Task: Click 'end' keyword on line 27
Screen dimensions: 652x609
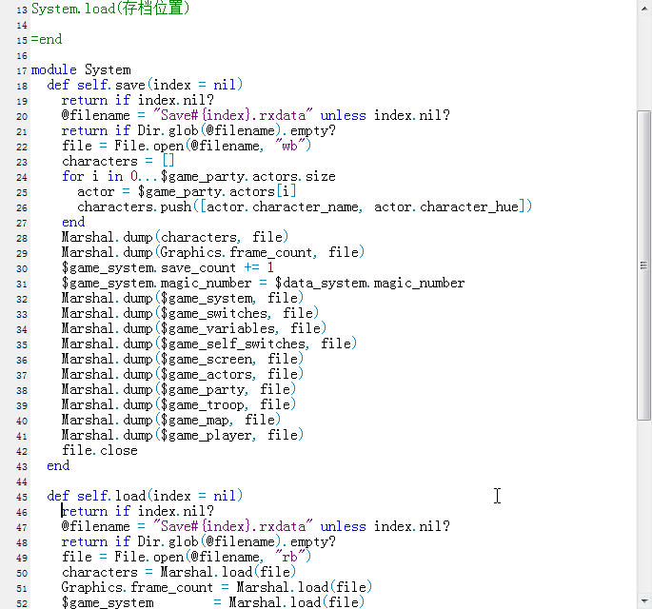Action: click(x=73, y=222)
